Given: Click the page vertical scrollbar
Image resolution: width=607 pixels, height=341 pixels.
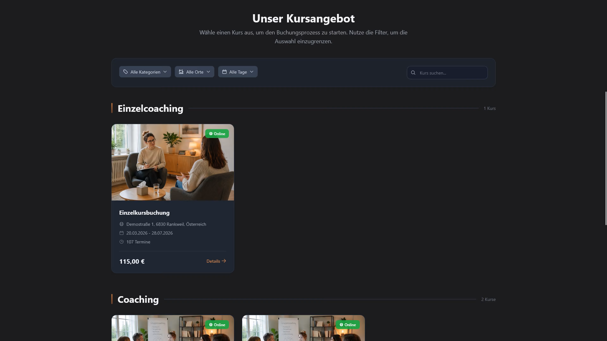Looking at the screenshot, I should point(606,158).
